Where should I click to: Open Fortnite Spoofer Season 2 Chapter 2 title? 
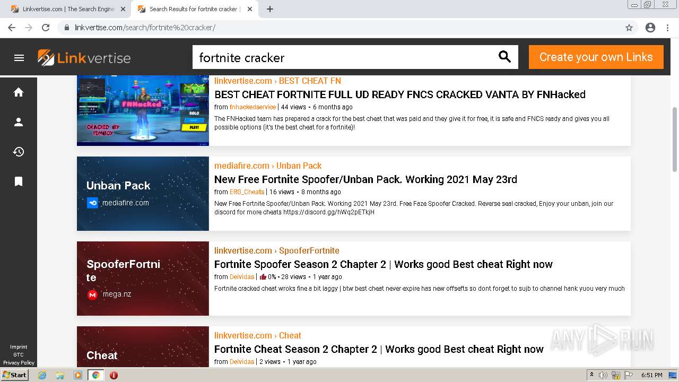[384, 264]
